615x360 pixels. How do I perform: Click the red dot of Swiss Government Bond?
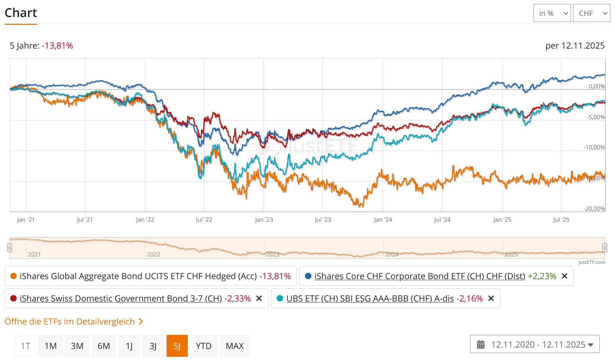coord(13,298)
